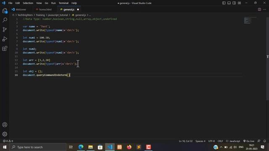Click line number 16 in gutter

click(x=16, y=75)
